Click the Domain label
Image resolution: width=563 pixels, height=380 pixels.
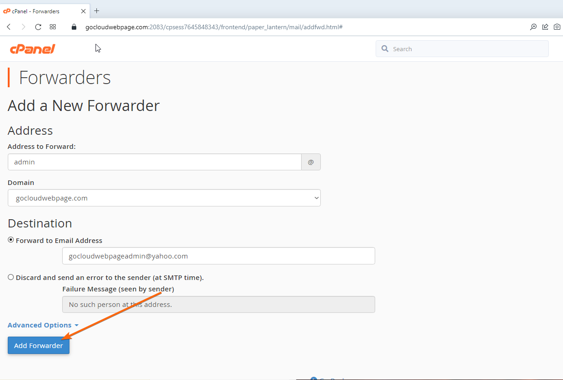click(x=21, y=182)
